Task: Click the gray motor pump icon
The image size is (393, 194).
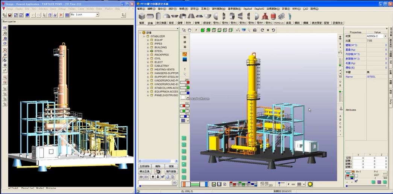Action: point(281,16)
